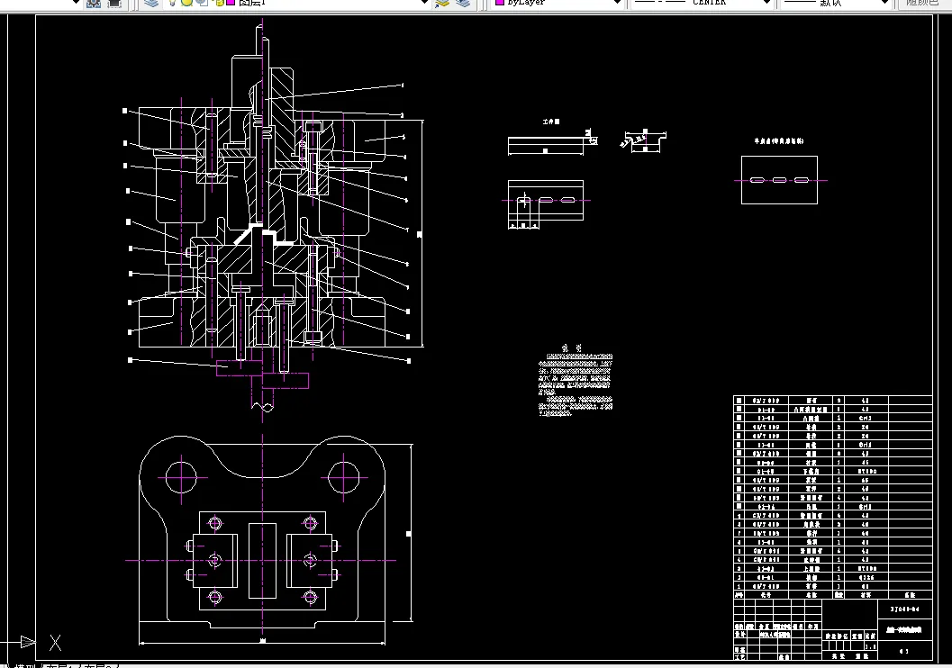Click the UCS X axis marker
952x668 pixels.
click(55, 643)
